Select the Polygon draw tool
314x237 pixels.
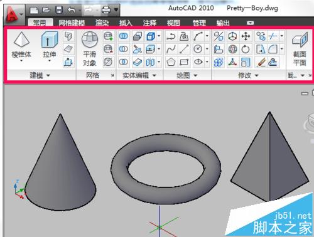(x=171, y=62)
